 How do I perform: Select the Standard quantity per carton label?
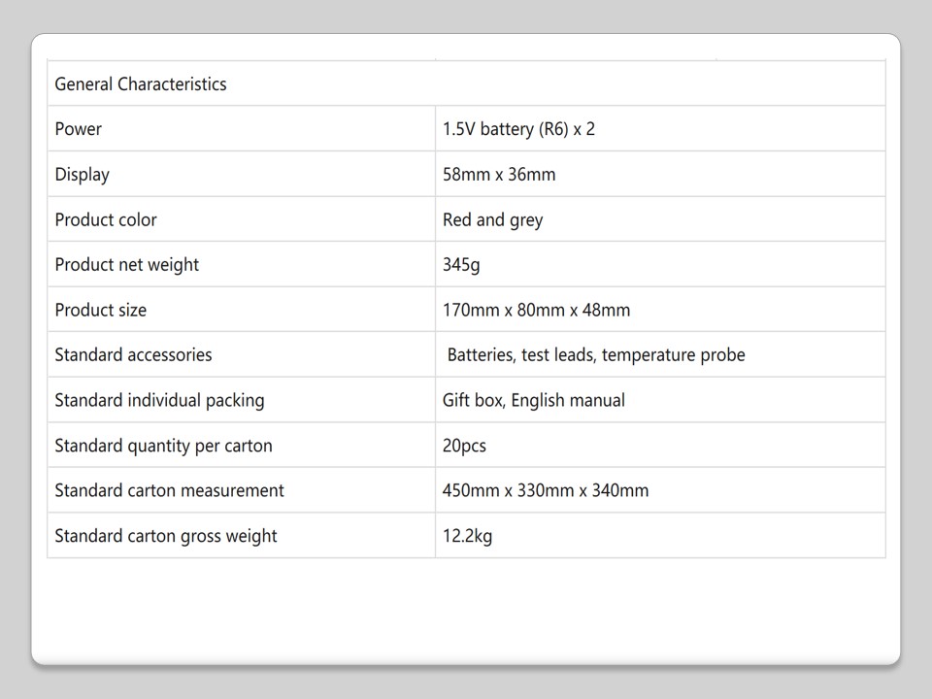pyautogui.click(x=163, y=446)
